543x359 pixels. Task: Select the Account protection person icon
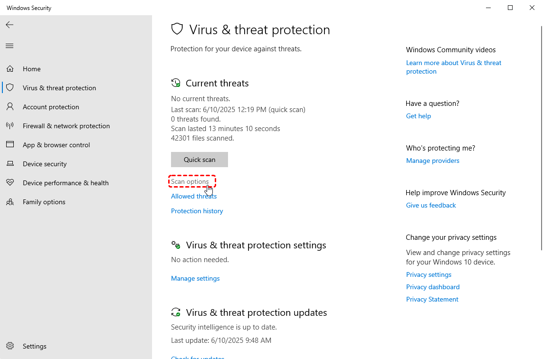pyautogui.click(x=10, y=107)
